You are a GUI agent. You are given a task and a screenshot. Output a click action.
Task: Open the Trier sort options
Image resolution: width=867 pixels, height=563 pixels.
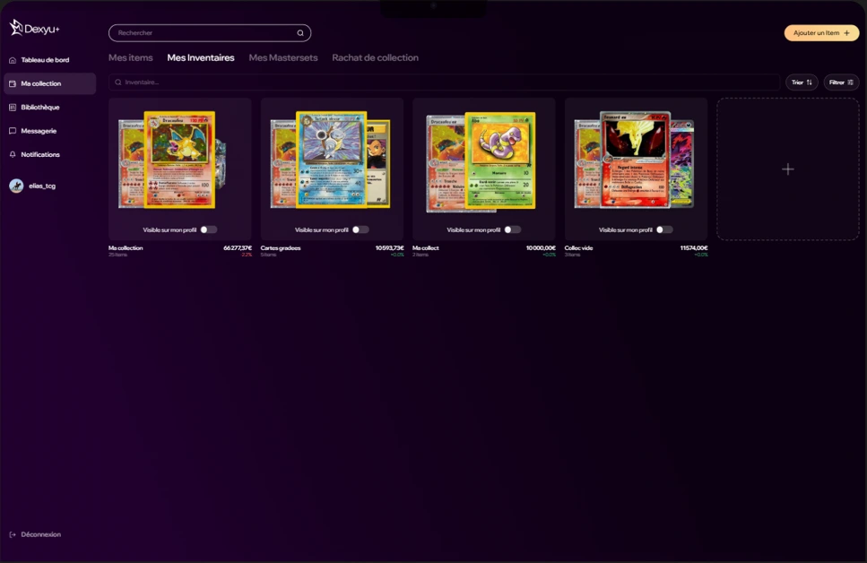coord(802,82)
